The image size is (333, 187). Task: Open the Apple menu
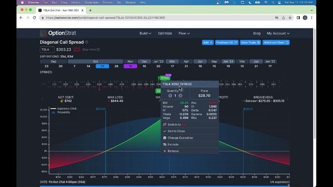coord(22,3)
